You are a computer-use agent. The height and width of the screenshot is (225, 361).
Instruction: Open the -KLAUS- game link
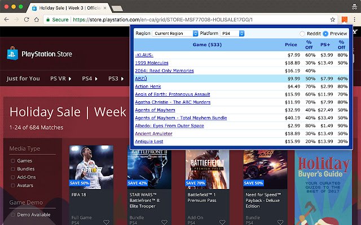pos(144,55)
